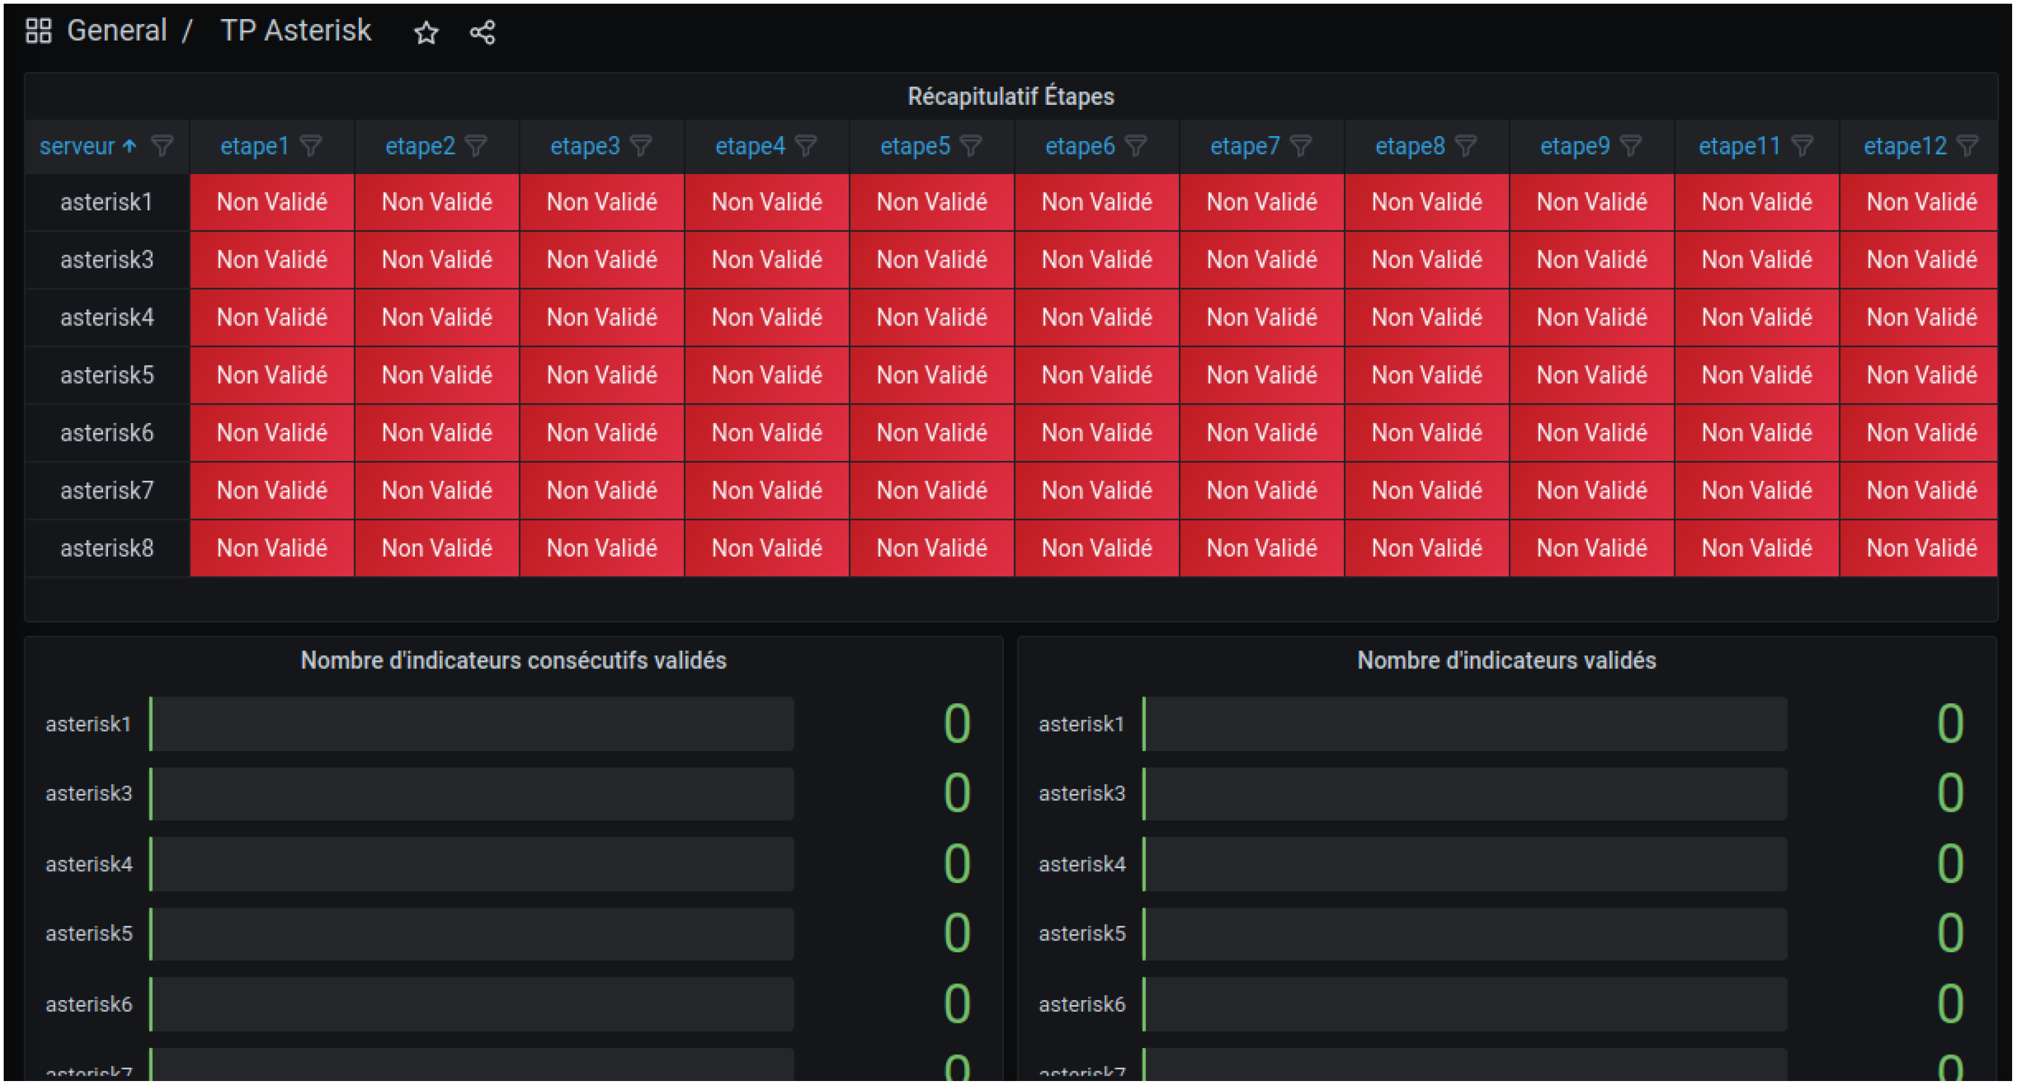The image size is (2017, 1089).
Task: Open filter icon for etape4 column
Action: tap(806, 147)
